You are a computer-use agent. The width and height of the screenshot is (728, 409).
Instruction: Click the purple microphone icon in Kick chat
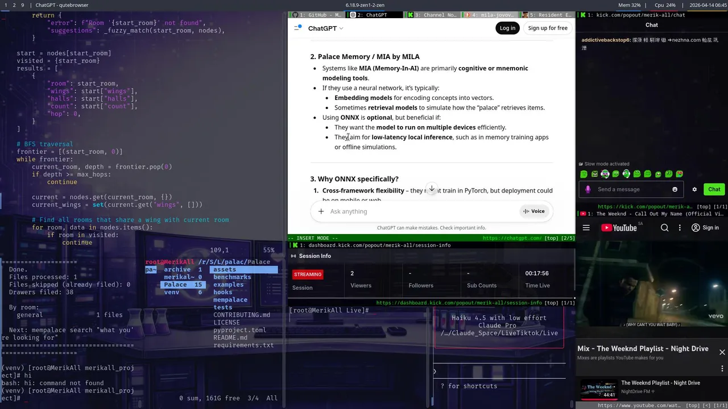point(588,189)
